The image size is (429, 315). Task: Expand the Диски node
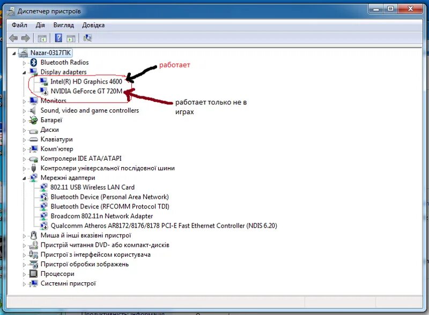(24, 130)
